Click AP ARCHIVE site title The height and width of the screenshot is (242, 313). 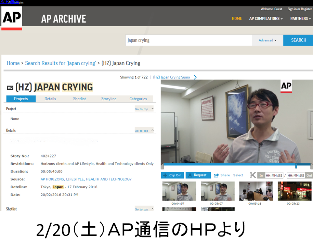64,19
